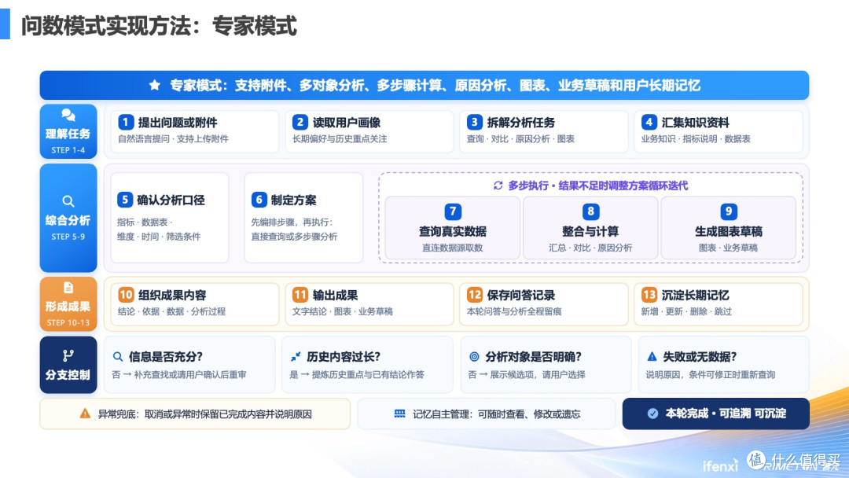
Task: Click the number 7 badge above 查询真实数据
Action: coord(453,211)
